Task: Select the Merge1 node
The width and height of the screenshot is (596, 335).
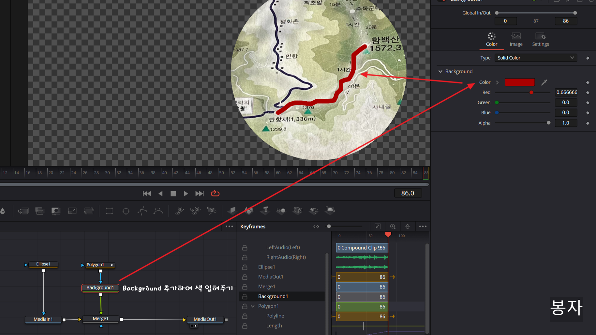Action: pyautogui.click(x=100, y=319)
